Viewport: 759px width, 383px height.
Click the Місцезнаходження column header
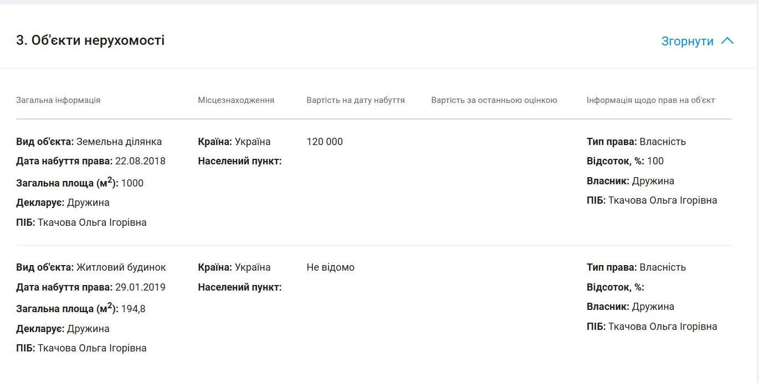pyautogui.click(x=236, y=100)
